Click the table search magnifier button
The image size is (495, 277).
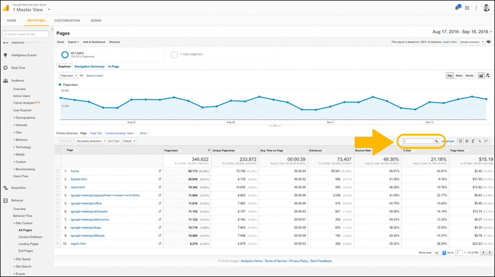pyautogui.click(x=437, y=142)
